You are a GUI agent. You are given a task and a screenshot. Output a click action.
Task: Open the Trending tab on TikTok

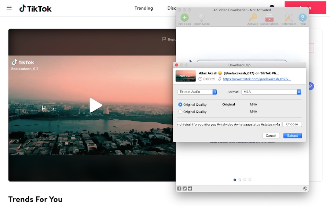(x=144, y=8)
